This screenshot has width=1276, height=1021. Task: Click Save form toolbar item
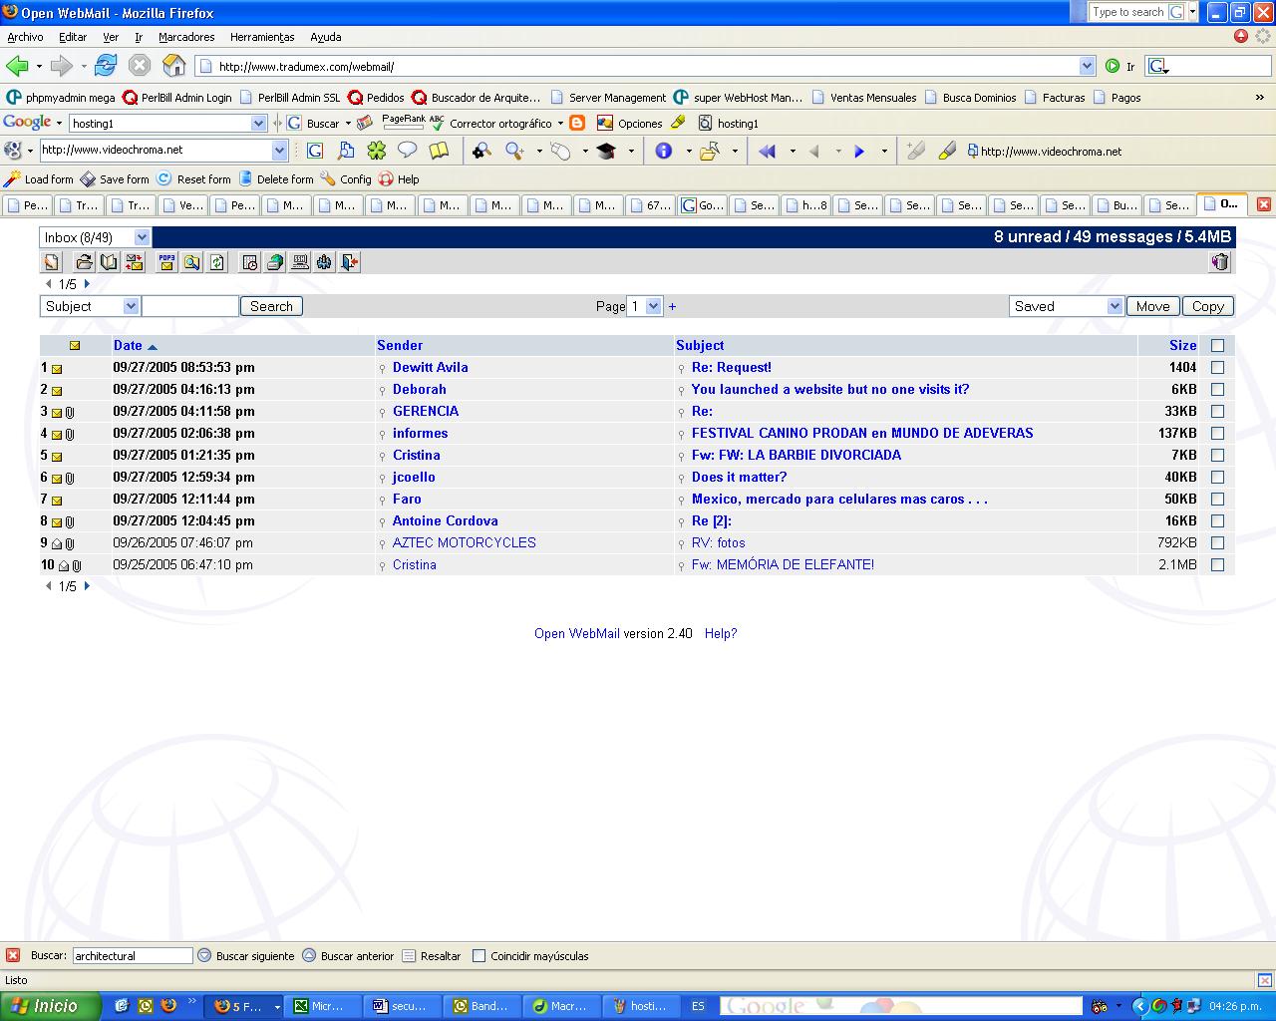(115, 179)
